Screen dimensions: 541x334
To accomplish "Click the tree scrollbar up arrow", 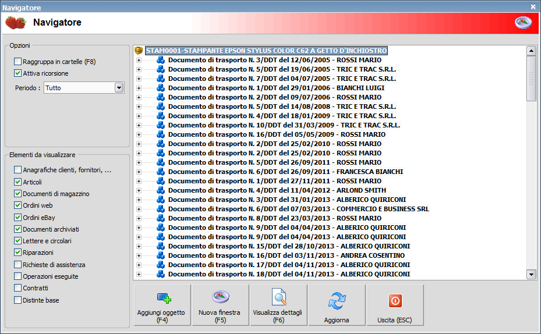I will pos(531,51).
